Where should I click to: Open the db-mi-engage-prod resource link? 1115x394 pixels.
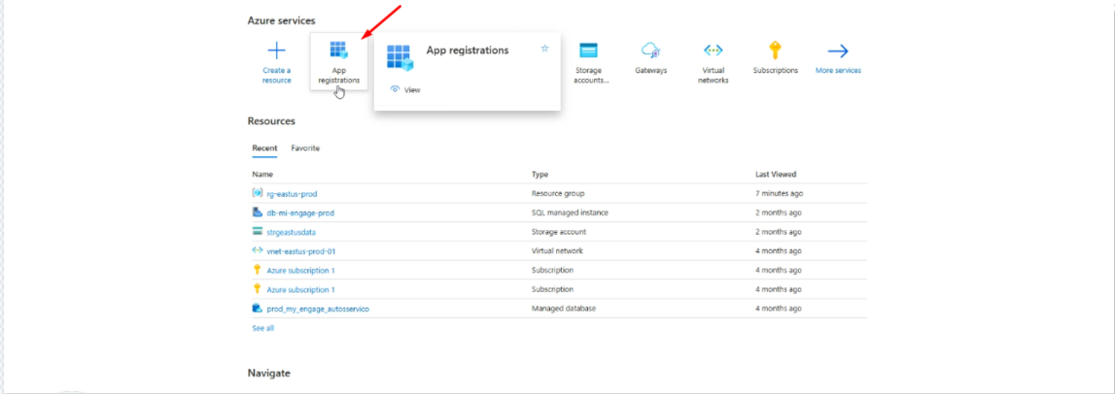pos(300,213)
